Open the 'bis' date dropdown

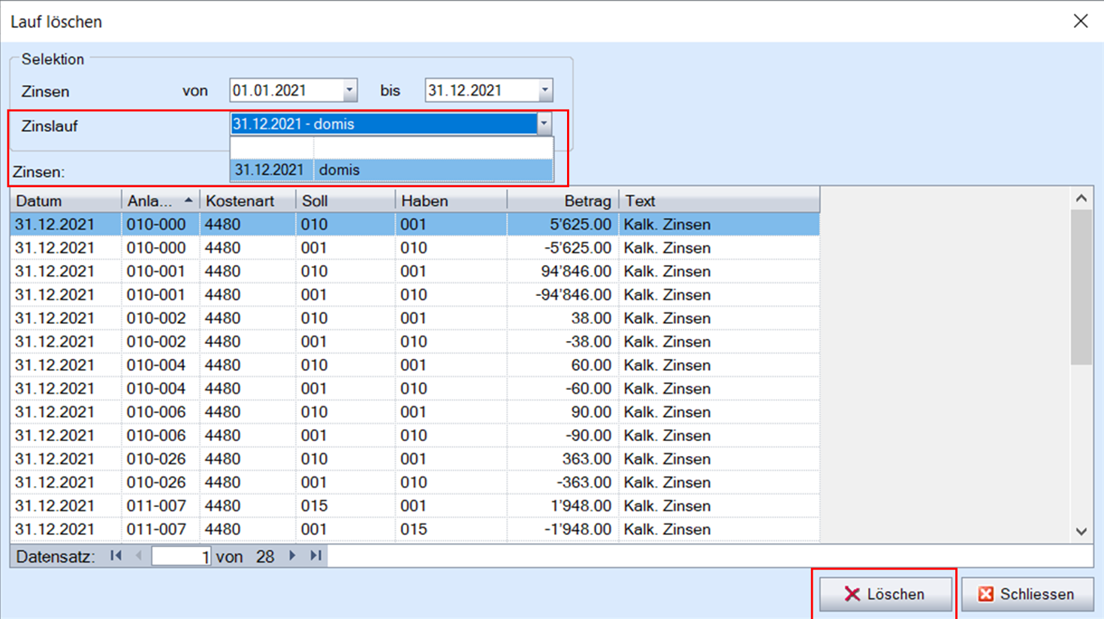[x=544, y=91]
